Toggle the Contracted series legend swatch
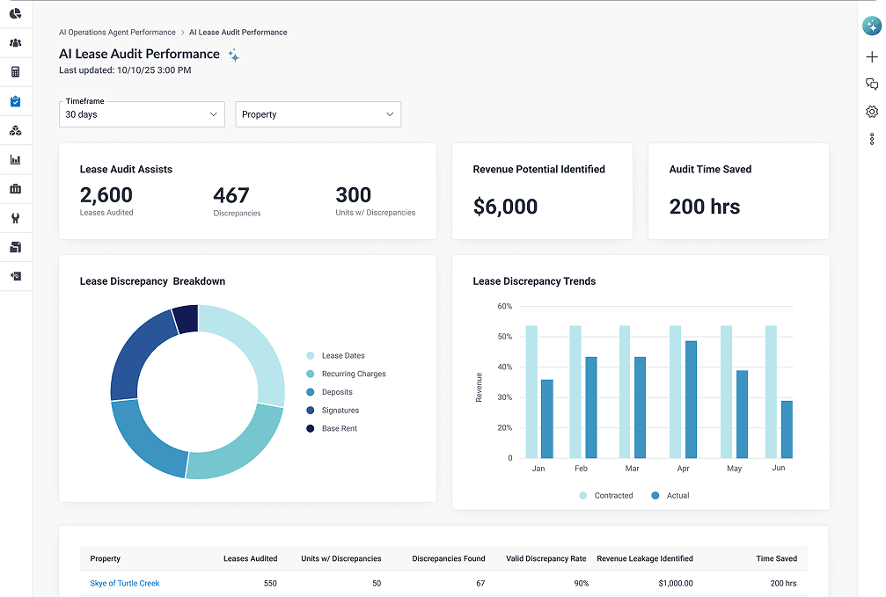 coord(583,495)
